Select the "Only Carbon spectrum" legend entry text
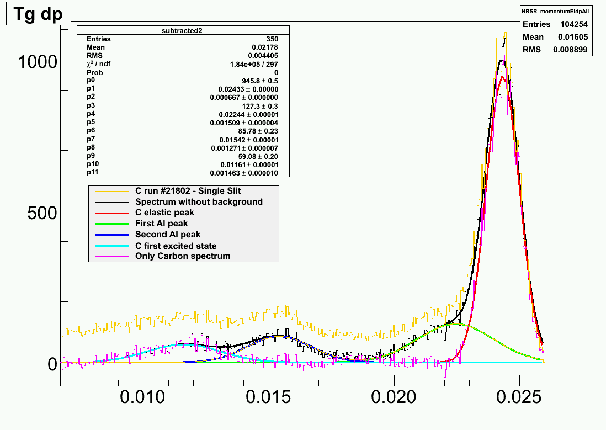The width and height of the screenshot is (606, 430). 183,256
